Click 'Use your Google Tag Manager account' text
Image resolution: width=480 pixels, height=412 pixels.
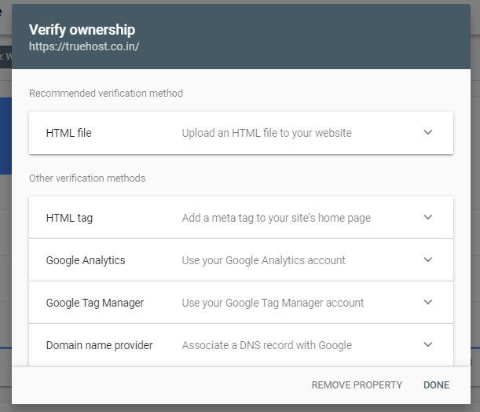tap(273, 303)
